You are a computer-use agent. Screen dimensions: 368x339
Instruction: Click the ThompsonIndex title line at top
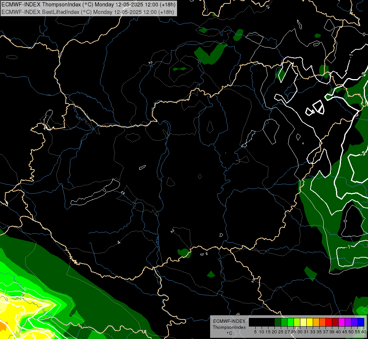[88, 5]
